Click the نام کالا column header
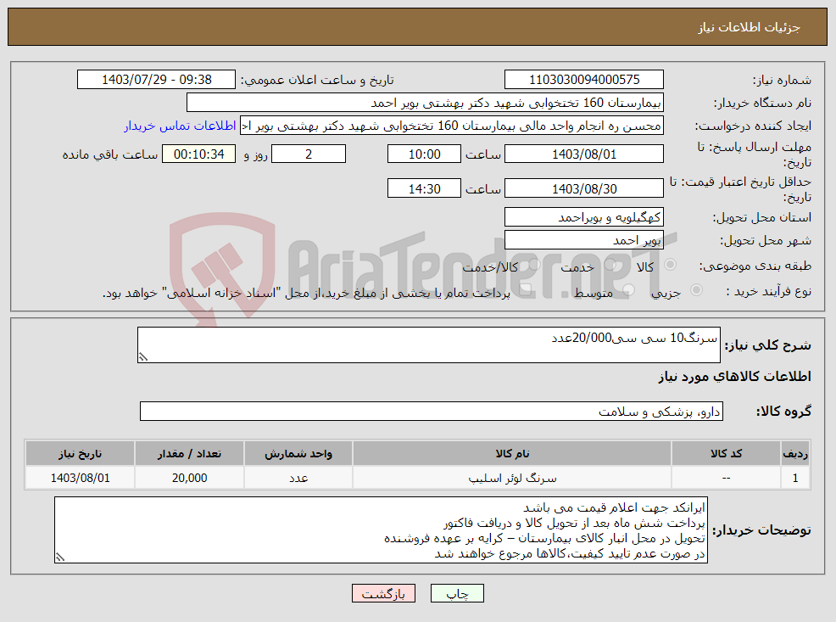The width and height of the screenshot is (836, 622). click(x=512, y=453)
